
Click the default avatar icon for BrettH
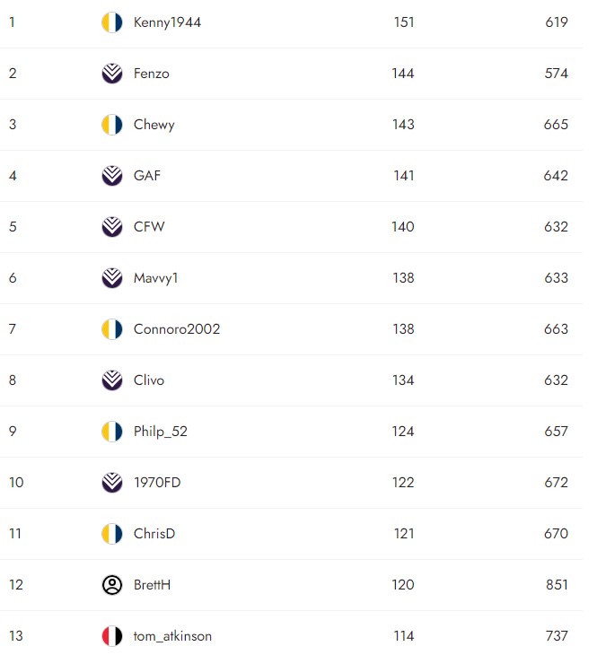[x=112, y=585]
